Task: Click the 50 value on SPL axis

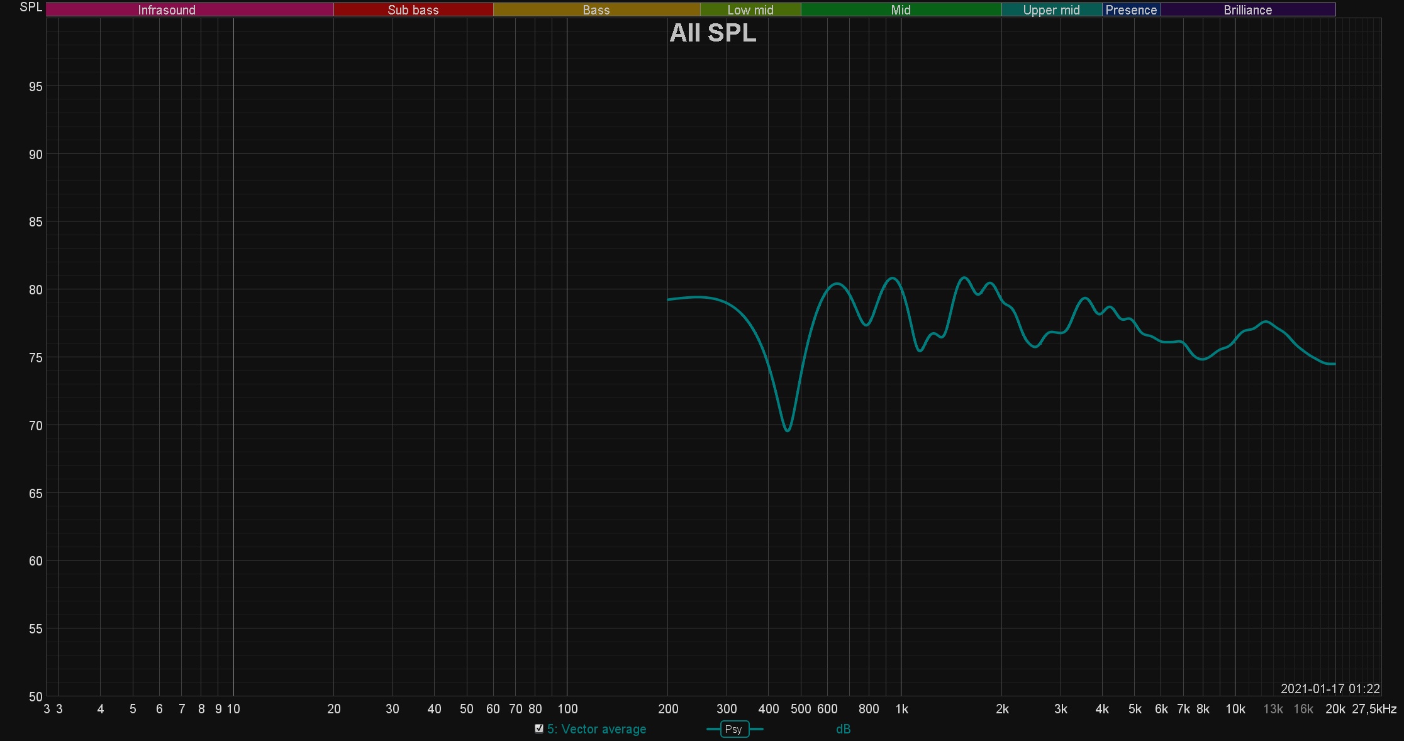Action: tap(36, 696)
